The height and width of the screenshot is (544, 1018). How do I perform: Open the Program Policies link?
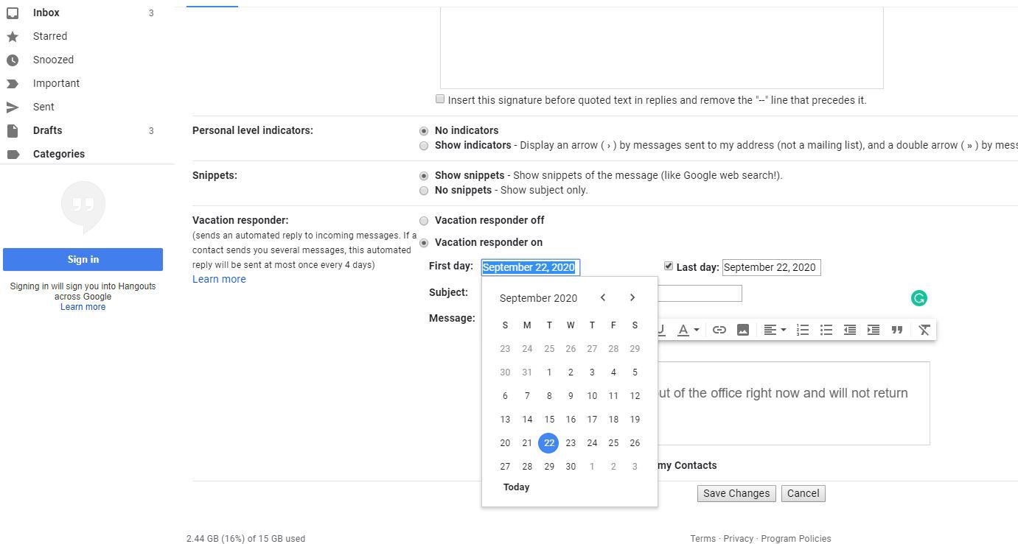(x=795, y=539)
